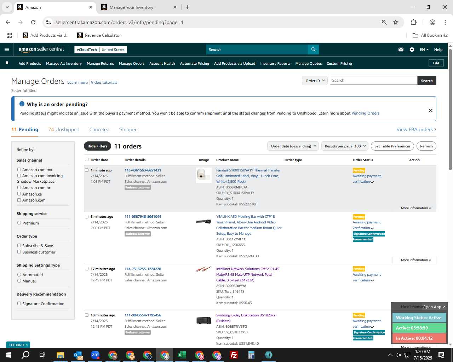
Task: Expand 'More information' for the Panduit order
Action: [x=415, y=208]
